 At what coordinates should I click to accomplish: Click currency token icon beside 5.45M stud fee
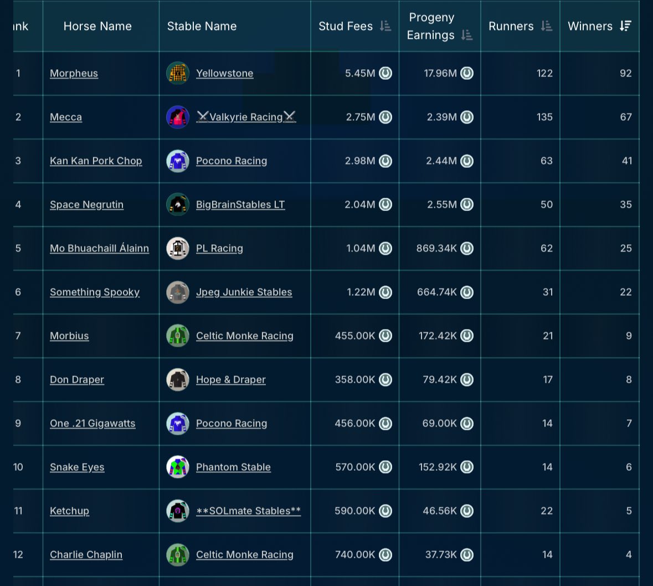(385, 73)
